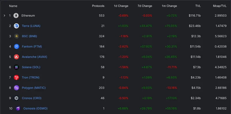Sort by 1m Change column header
This screenshot has height=114, width=231.
(x=169, y=6)
